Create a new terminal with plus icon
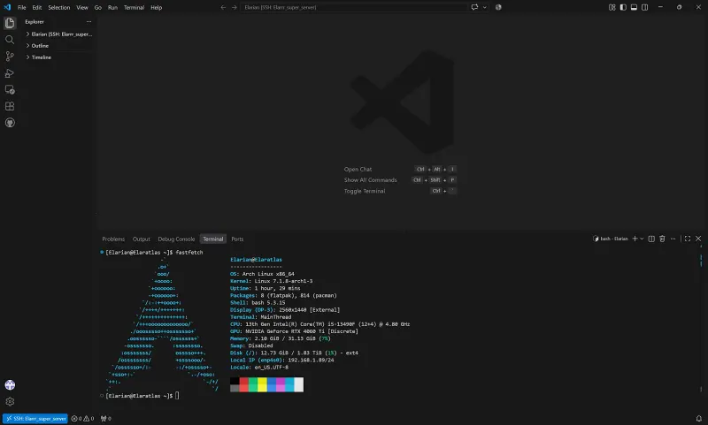The width and height of the screenshot is (708, 425). pyautogui.click(x=635, y=239)
